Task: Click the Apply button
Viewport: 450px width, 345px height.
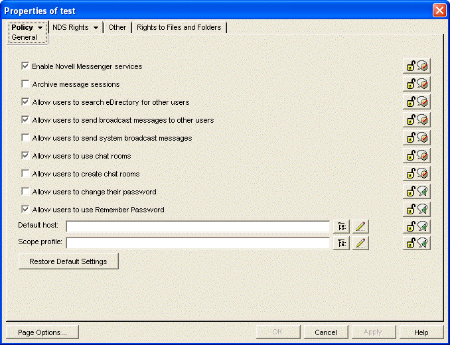Action: [373, 332]
